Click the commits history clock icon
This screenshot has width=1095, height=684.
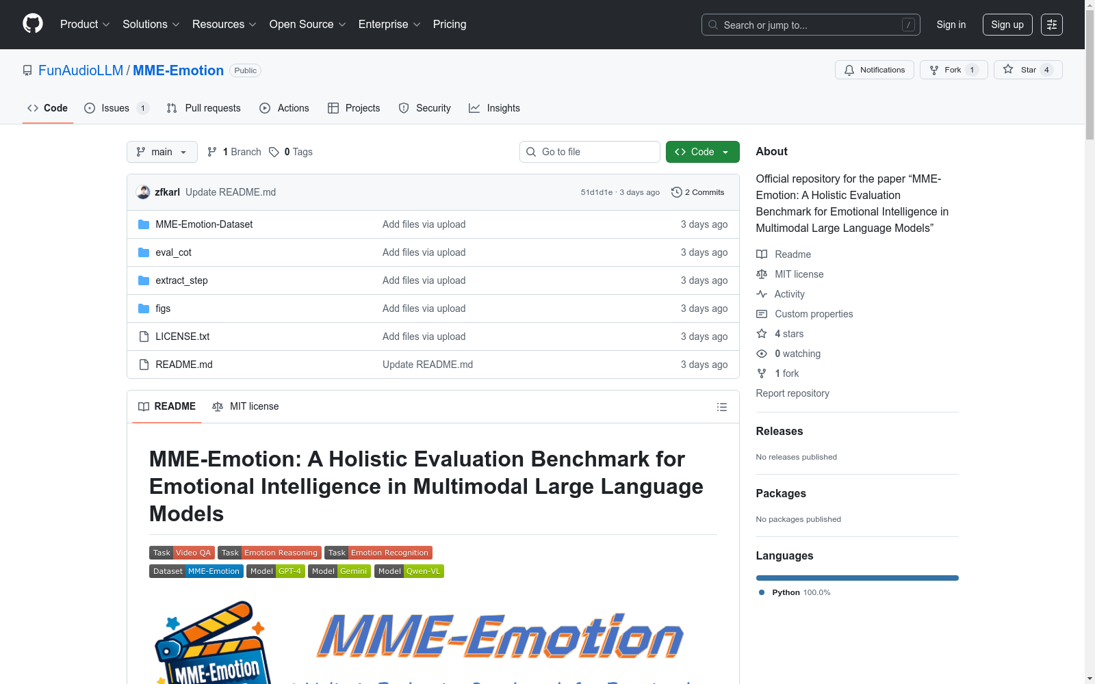(x=677, y=192)
